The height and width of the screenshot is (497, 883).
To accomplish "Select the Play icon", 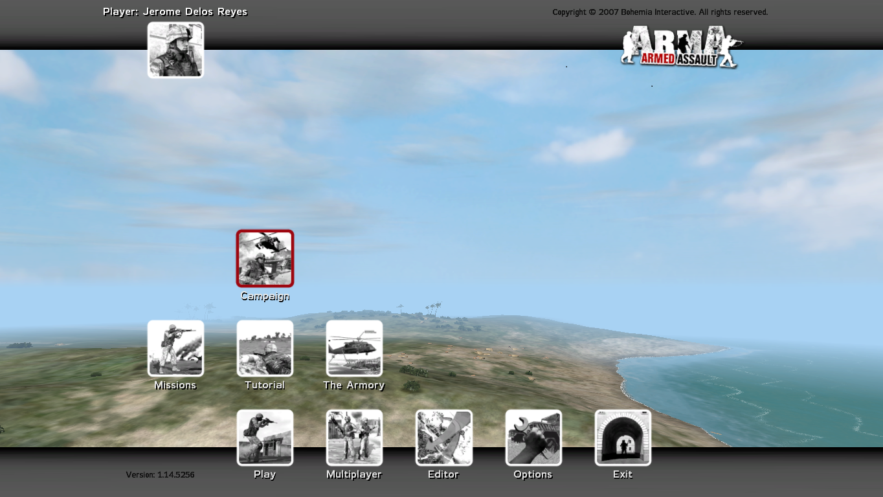I will point(265,437).
